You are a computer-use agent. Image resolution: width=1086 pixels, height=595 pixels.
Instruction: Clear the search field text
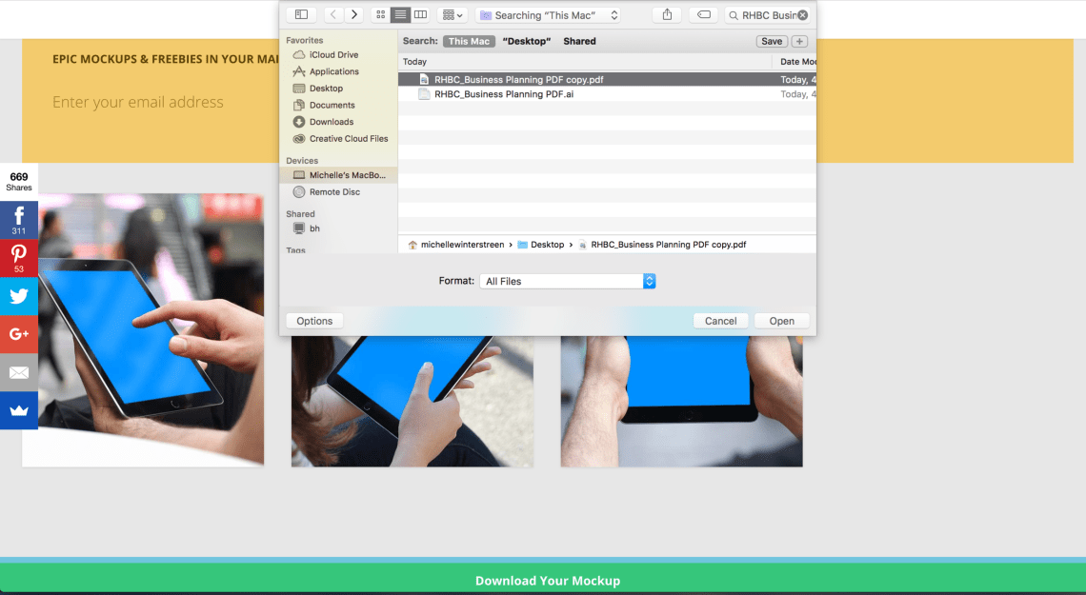(803, 15)
